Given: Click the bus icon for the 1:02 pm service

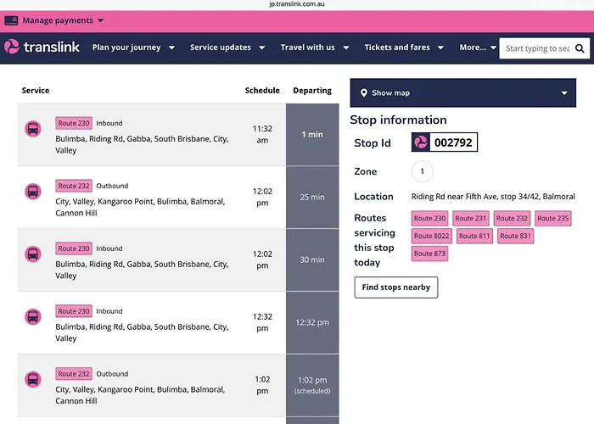Looking at the screenshot, I should pos(33,379).
